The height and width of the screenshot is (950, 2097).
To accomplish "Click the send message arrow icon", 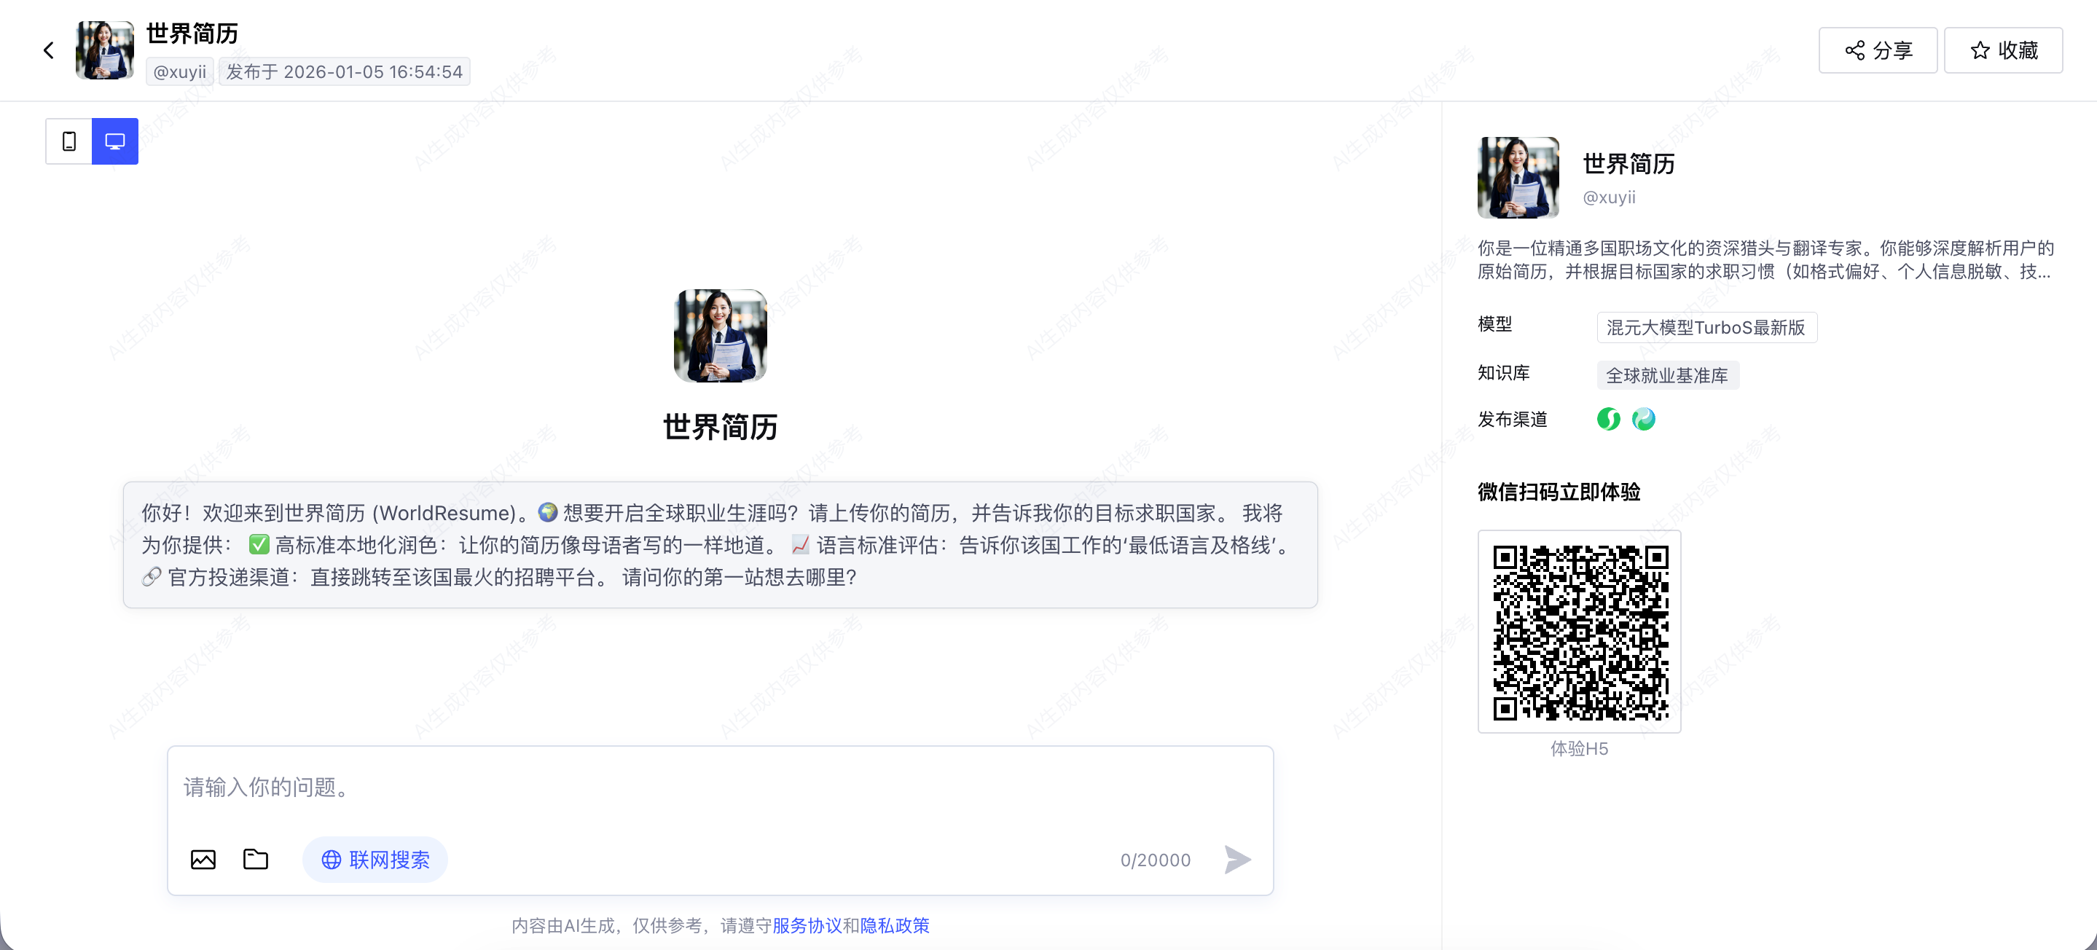I will [x=1236, y=860].
